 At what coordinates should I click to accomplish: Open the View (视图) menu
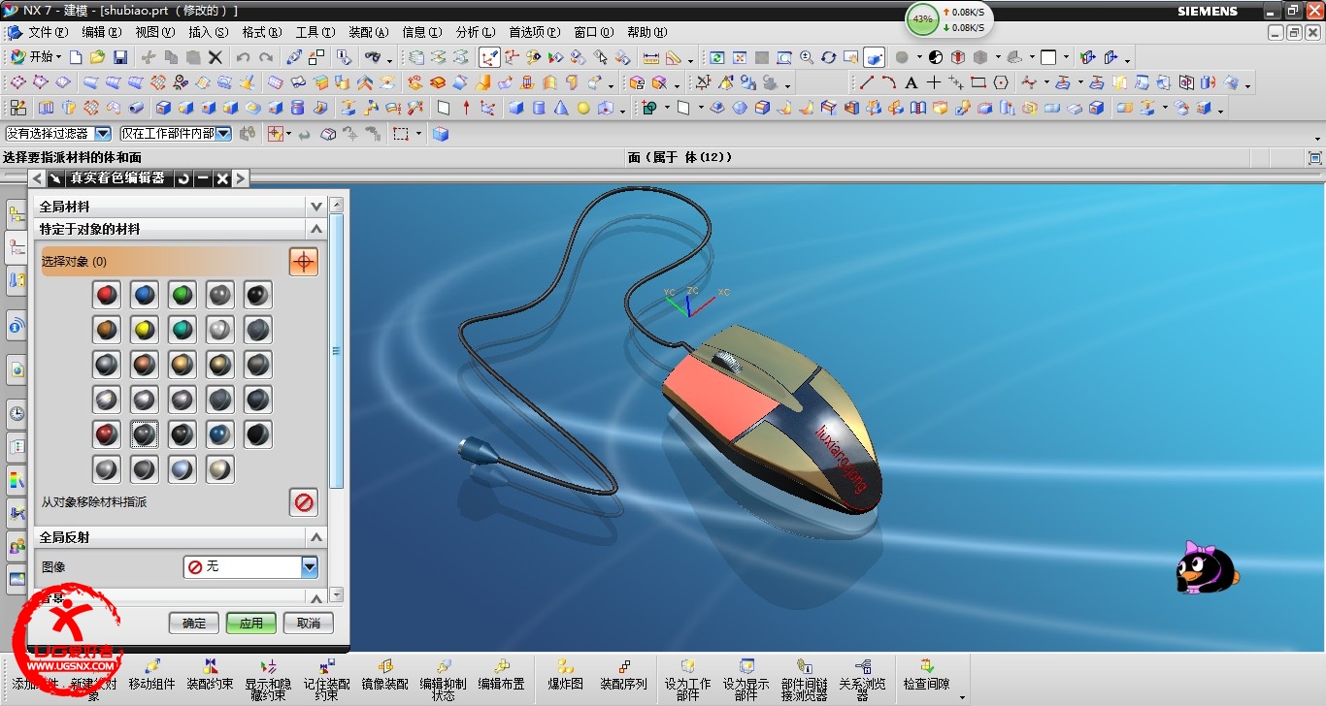coord(155,32)
